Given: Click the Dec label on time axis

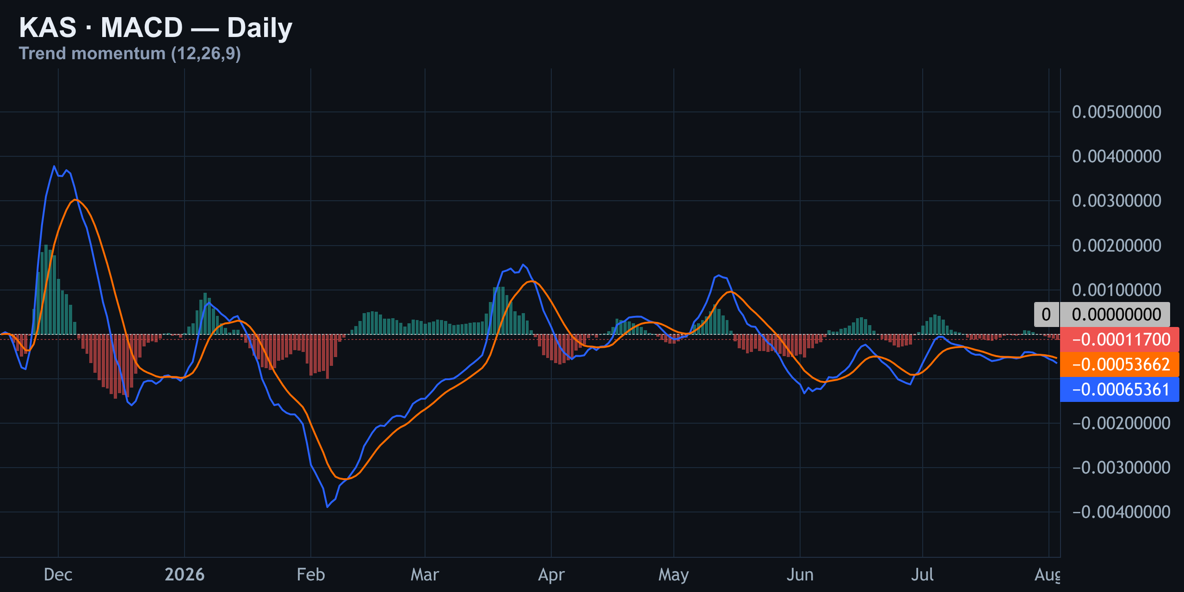Looking at the screenshot, I should click(58, 575).
